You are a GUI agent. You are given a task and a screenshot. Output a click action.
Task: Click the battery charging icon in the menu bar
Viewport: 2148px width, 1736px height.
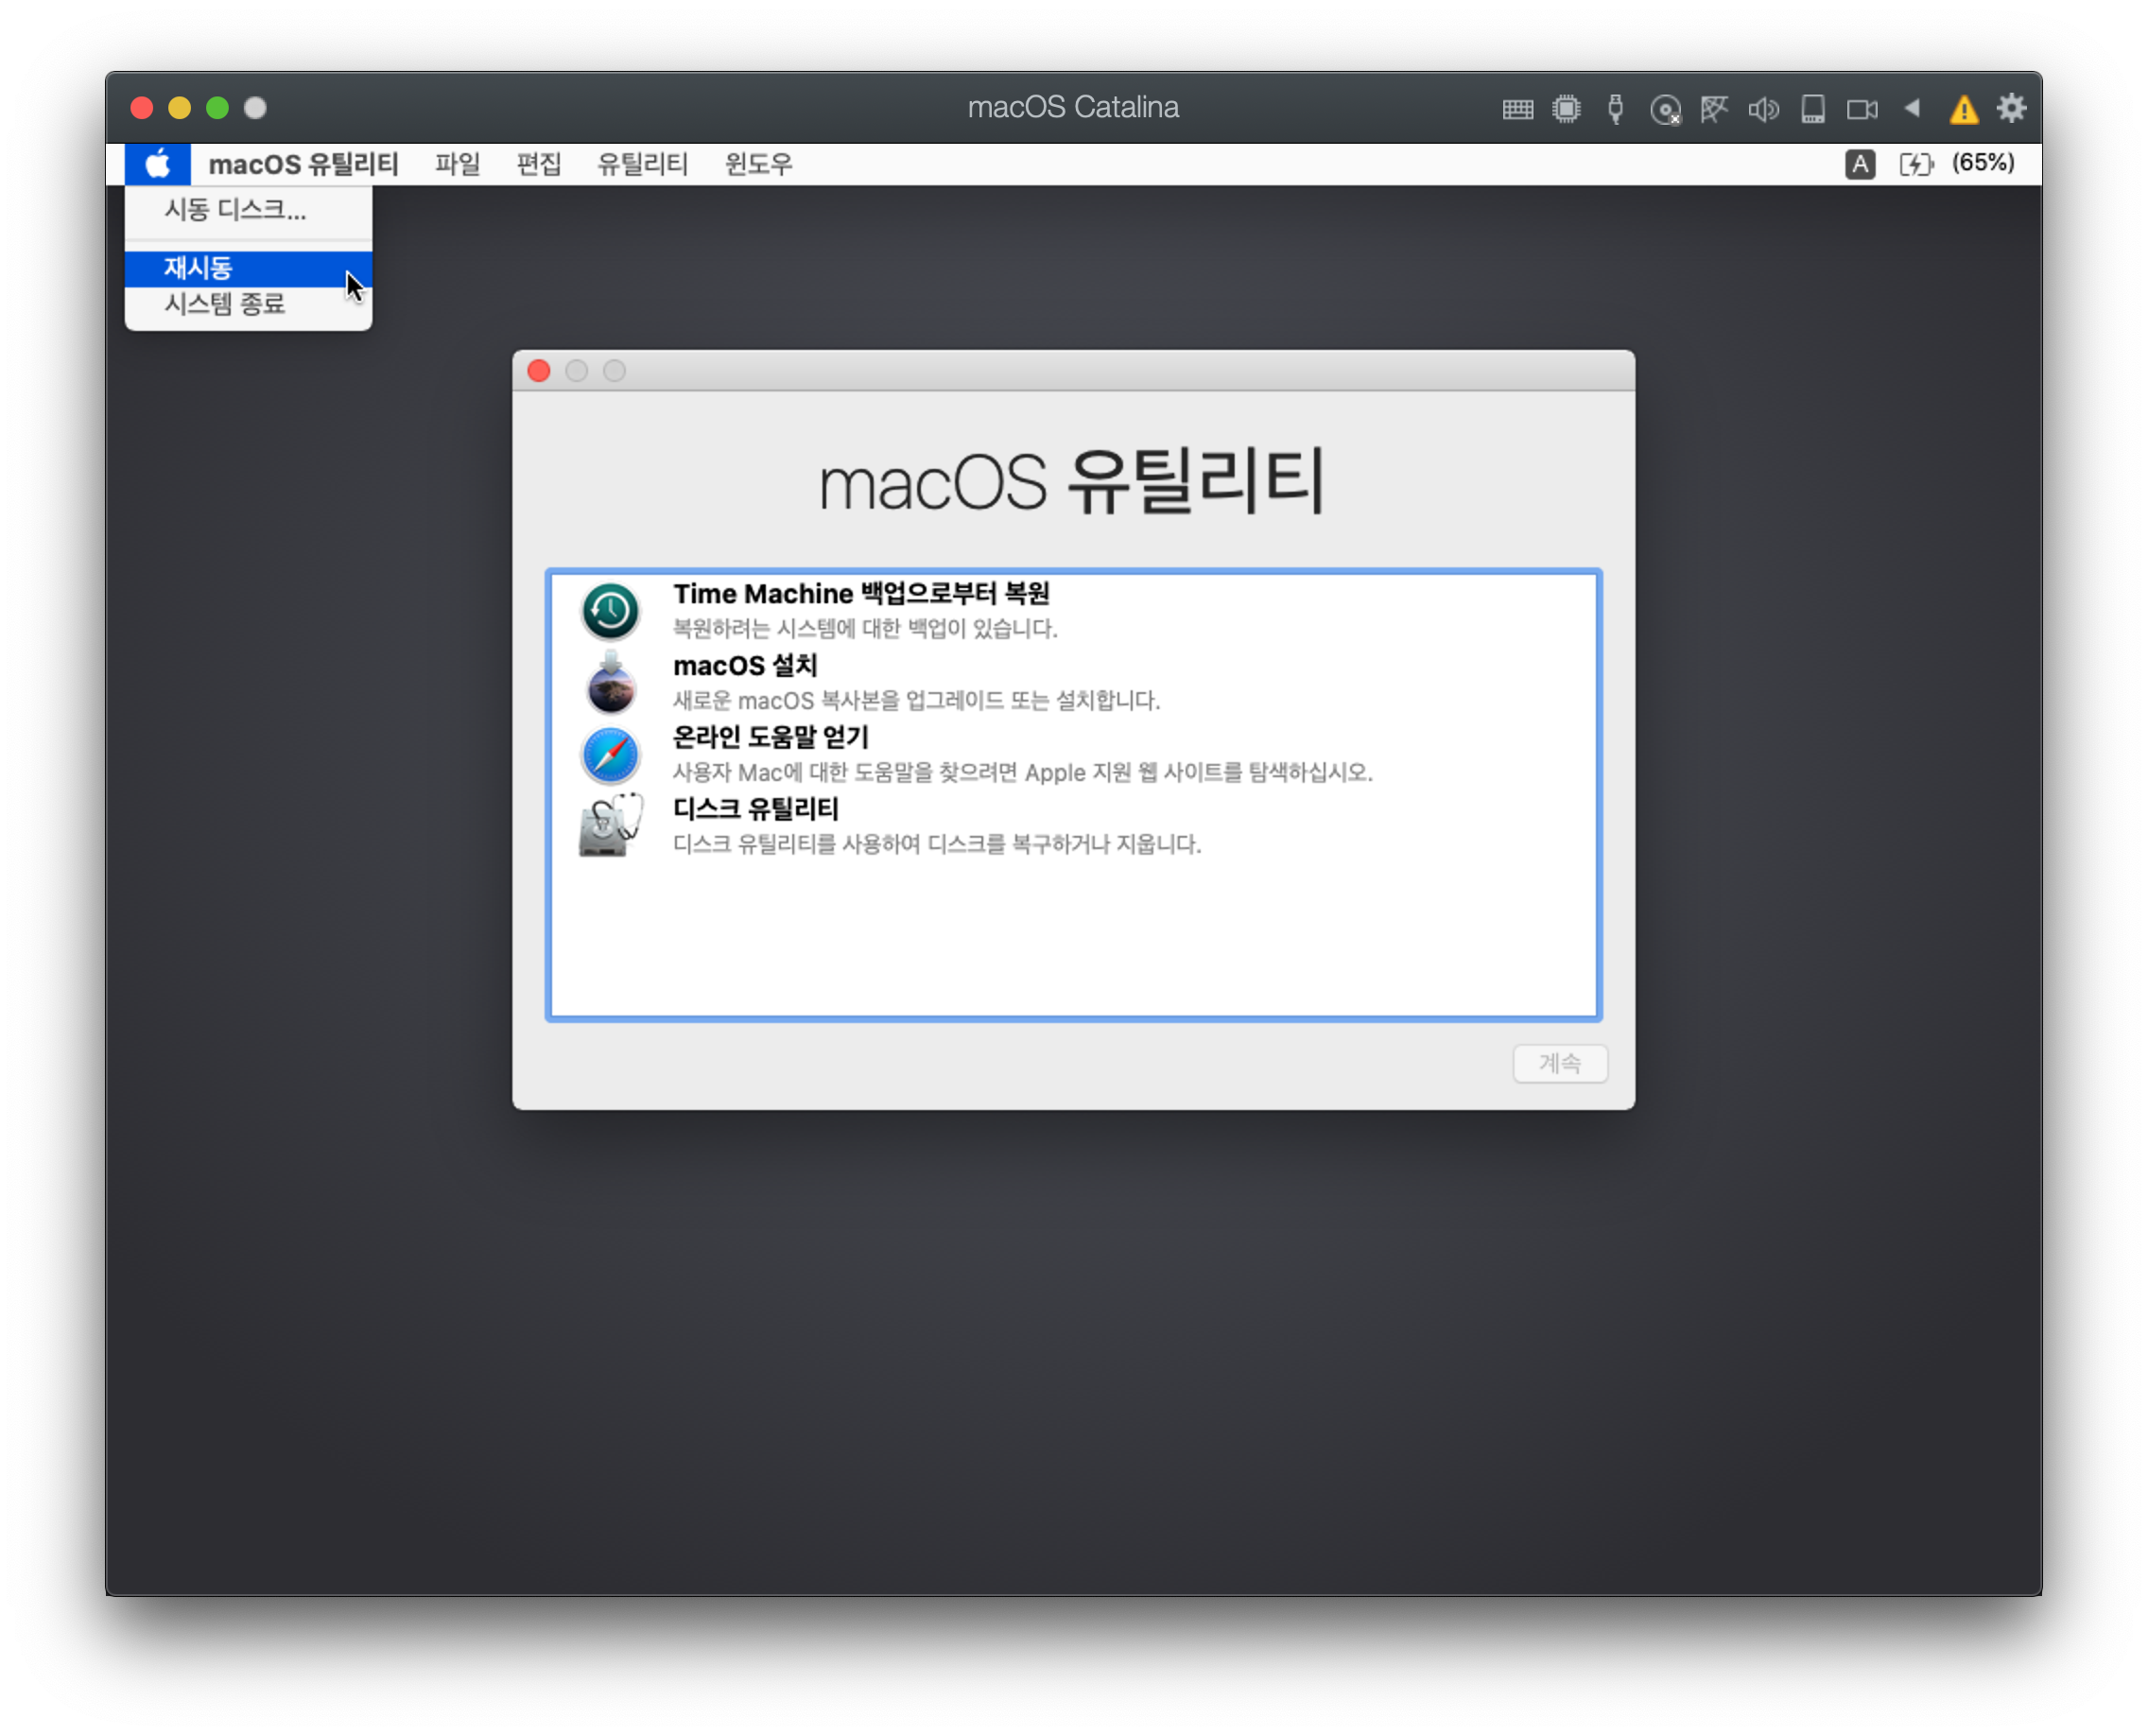[x=1916, y=164]
